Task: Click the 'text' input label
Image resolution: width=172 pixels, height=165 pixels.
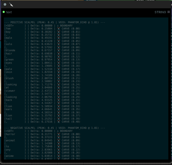Action: tap(9, 12)
